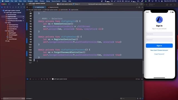Image resolution: width=178 pixels, height=100 pixels.
Task: Open the related items grid icon
Action: pos(27,7)
